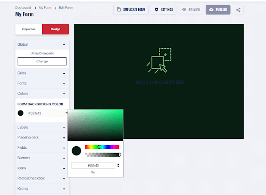The height and width of the screenshot is (195, 266).
Task: Click the Default template label
Action: [x=42, y=53]
